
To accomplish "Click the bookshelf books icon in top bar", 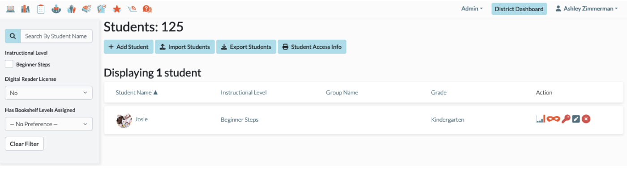I will pos(26,8).
